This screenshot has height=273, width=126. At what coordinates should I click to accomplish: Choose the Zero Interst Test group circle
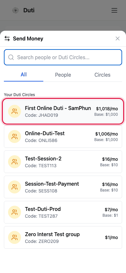point(63,237)
